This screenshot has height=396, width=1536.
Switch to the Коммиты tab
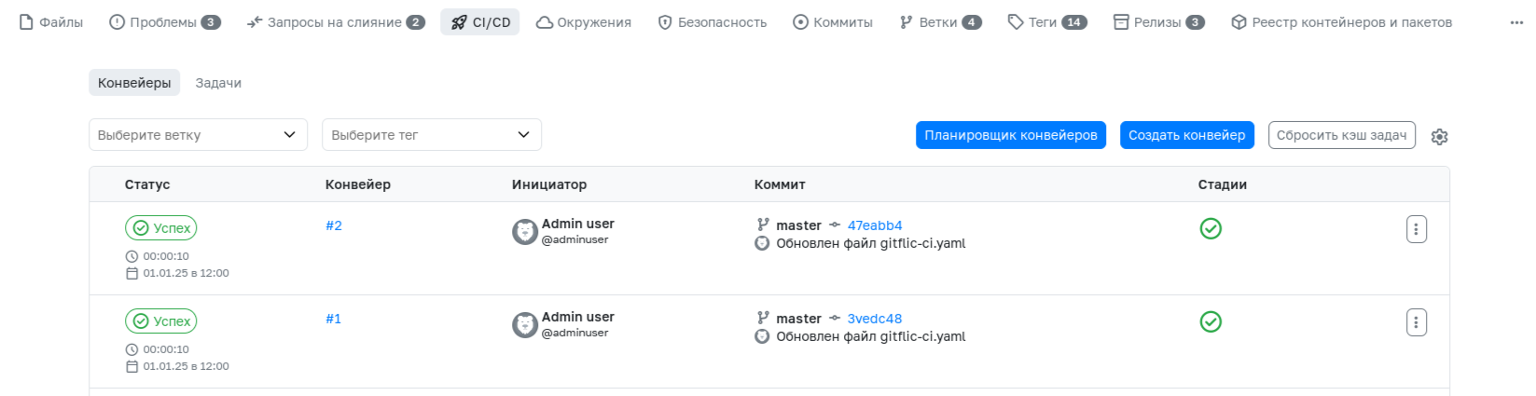(x=833, y=22)
